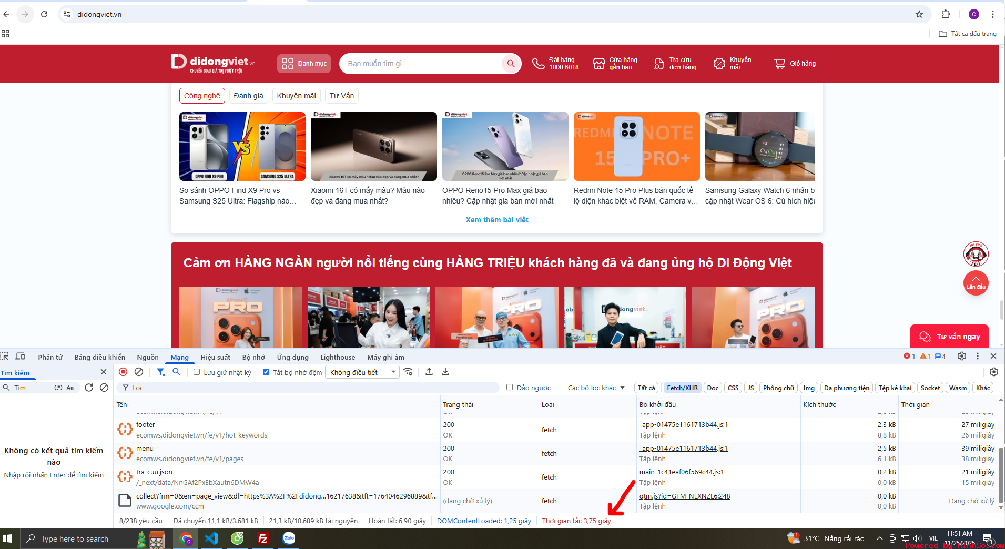Image resolution: width=1005 pixels, height=549 pixels.
Task: Select the Đánh giá news tab
Action: [248, 96]
